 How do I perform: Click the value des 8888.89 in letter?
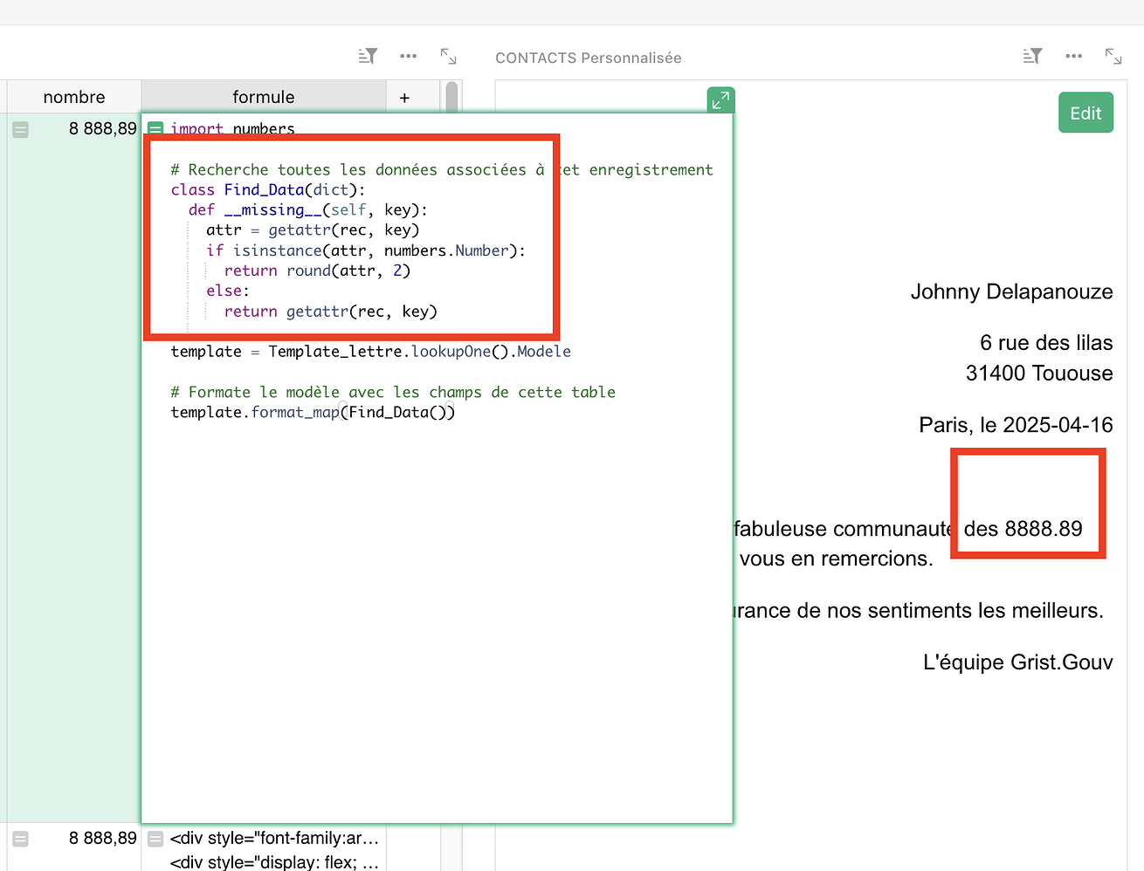pos(1023,529)
